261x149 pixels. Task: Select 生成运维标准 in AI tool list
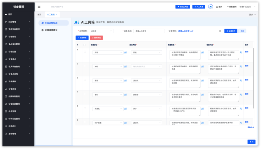pos(53,23)
